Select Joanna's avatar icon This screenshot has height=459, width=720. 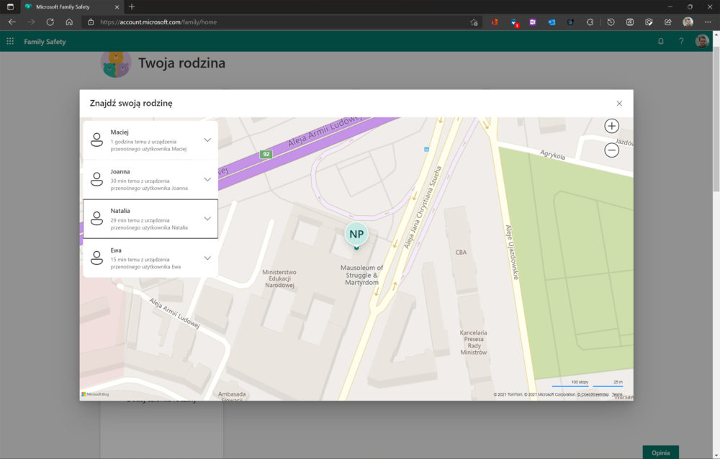click(96, 179)
